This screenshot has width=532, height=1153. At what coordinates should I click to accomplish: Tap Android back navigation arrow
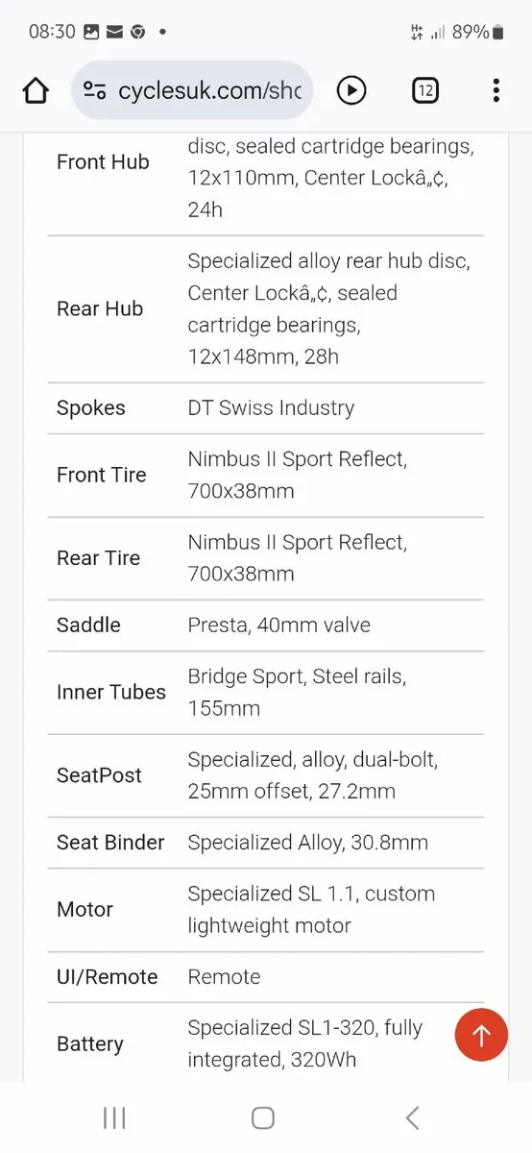tap(412, 1117)
